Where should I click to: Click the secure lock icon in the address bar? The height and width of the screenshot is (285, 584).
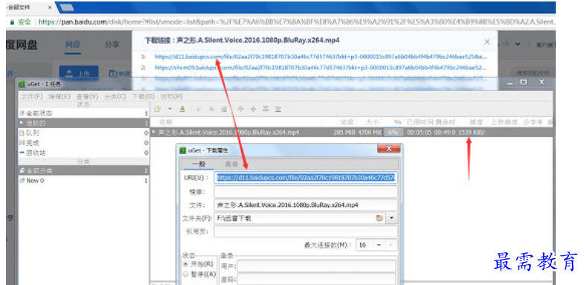12,22
